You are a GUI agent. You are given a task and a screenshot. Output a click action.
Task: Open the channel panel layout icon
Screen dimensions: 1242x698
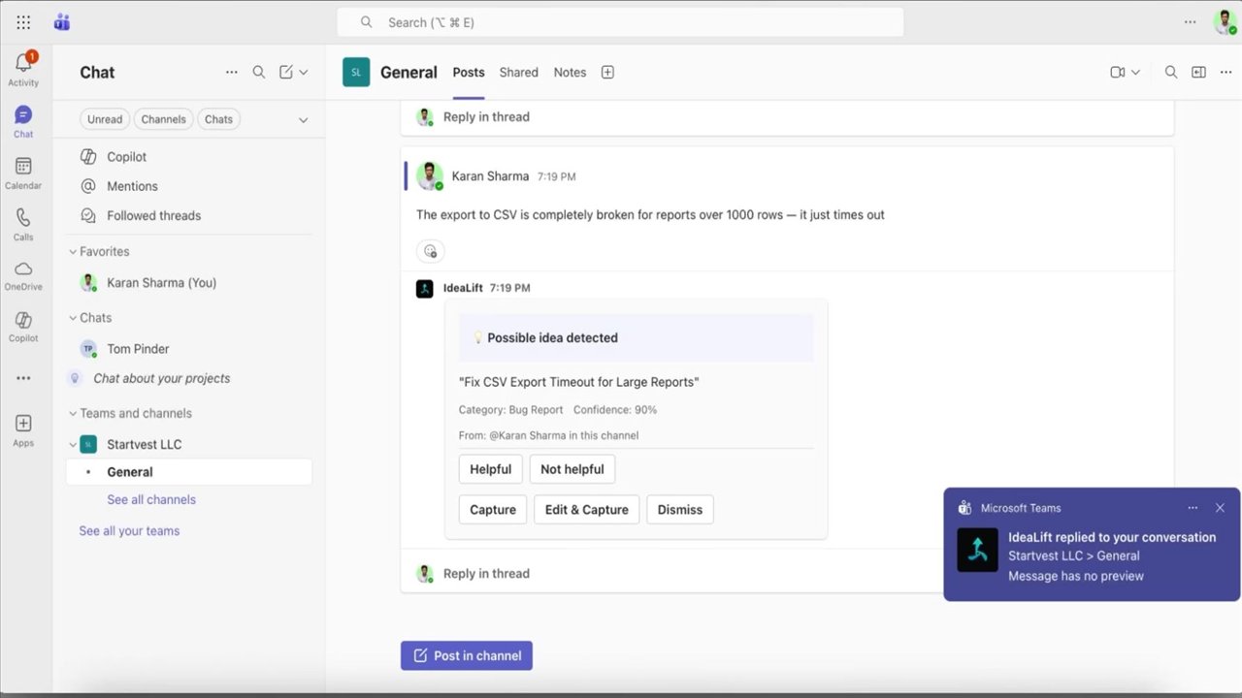pos(1198,72)
